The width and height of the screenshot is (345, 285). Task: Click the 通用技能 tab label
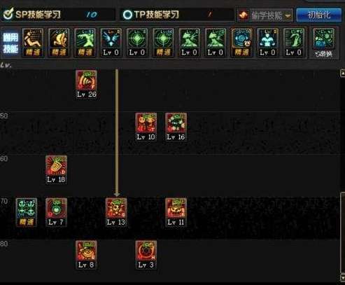(x=10, y=43)
